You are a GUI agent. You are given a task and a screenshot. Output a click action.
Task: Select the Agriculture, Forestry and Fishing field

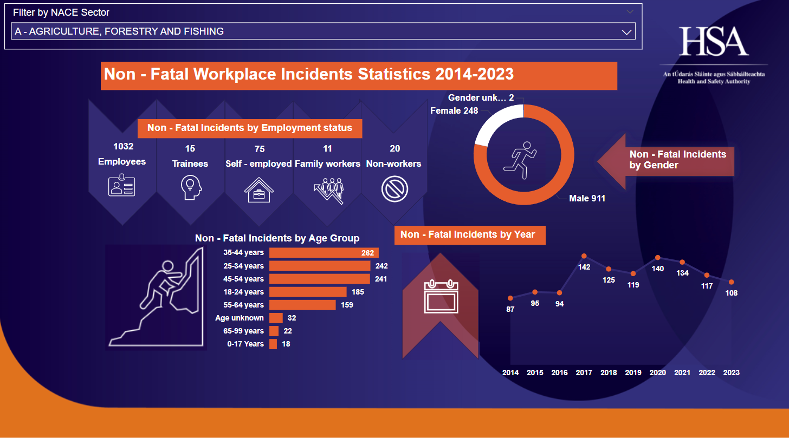pyautogui.click(x=314, y=31)
